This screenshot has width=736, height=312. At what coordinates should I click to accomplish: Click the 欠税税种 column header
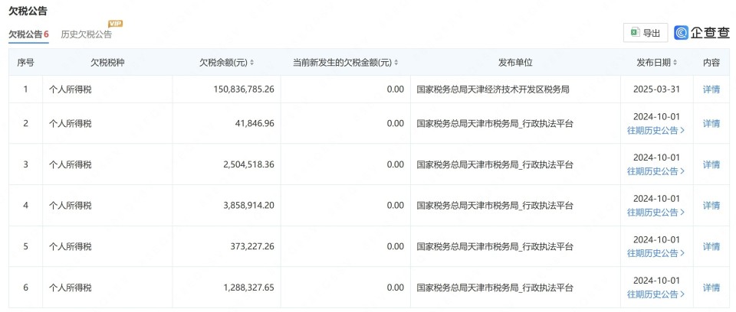[x=107, y=63]
